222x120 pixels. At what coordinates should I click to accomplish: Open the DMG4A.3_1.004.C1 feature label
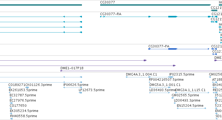141,74
